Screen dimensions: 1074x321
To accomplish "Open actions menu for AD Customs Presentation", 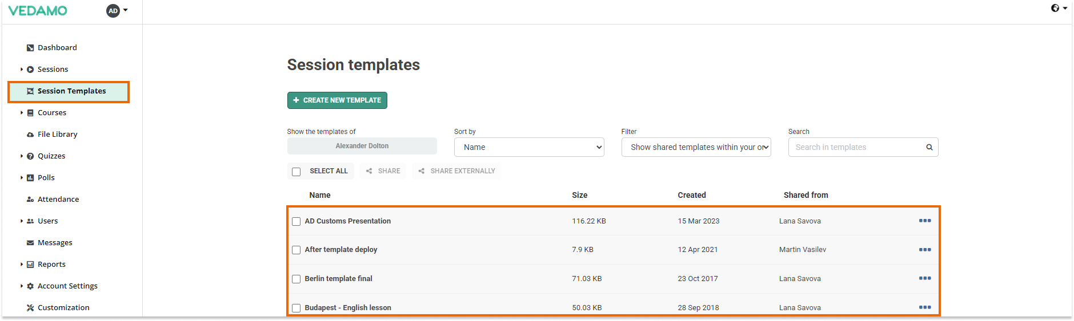I will [925, 221].
